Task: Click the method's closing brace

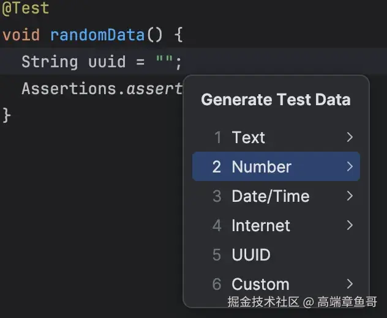Action: [x=7, y=115]
